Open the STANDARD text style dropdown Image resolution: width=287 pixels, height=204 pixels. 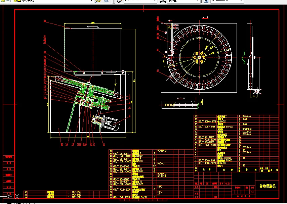pyautogui.click(x=140, y=1)
